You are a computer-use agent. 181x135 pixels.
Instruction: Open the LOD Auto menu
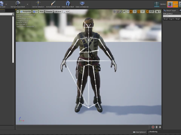(58, 12)
